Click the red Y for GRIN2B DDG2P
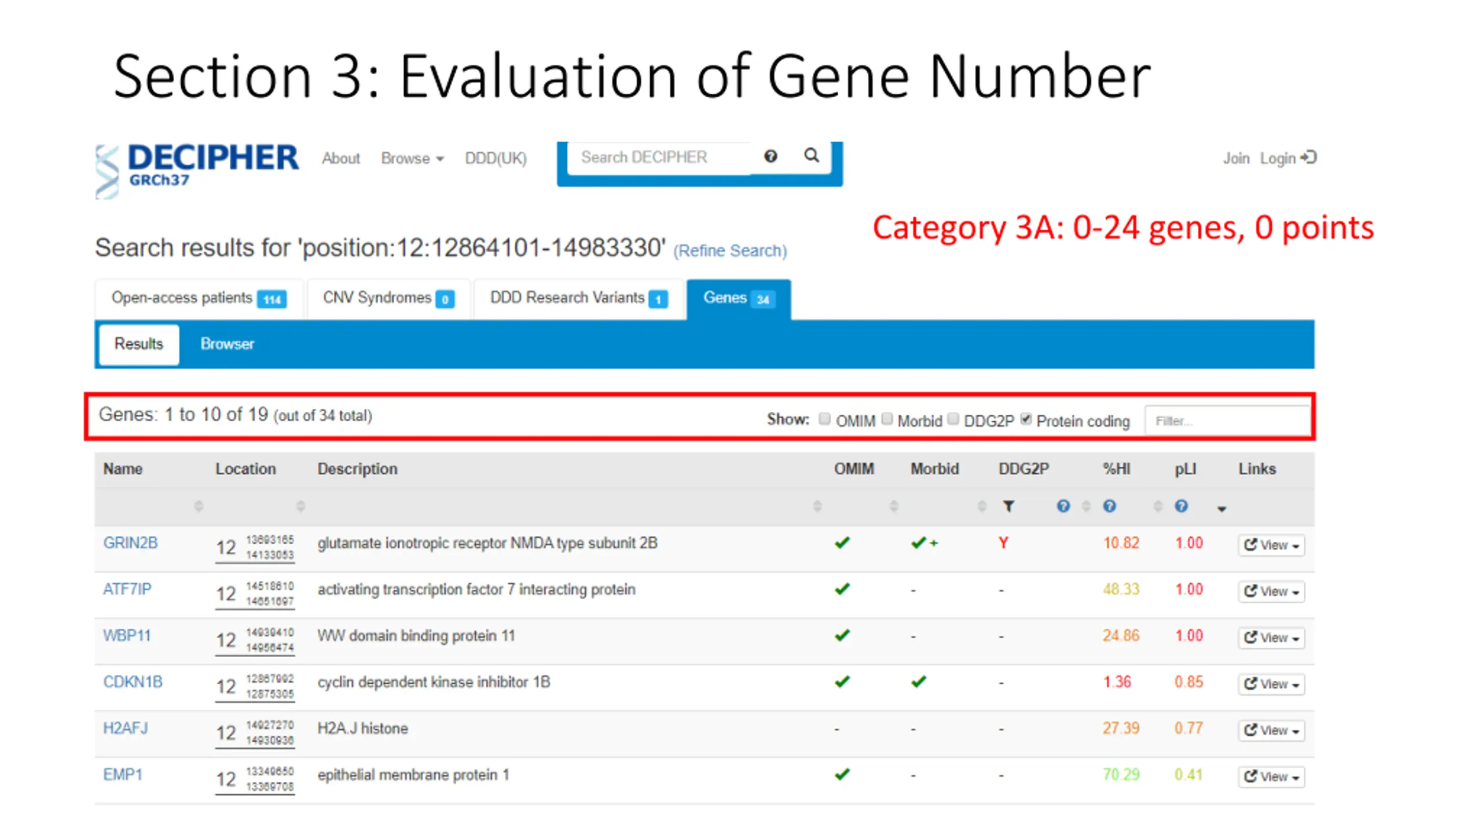This screenshot has height=833, width=1482. (1003, 543)
